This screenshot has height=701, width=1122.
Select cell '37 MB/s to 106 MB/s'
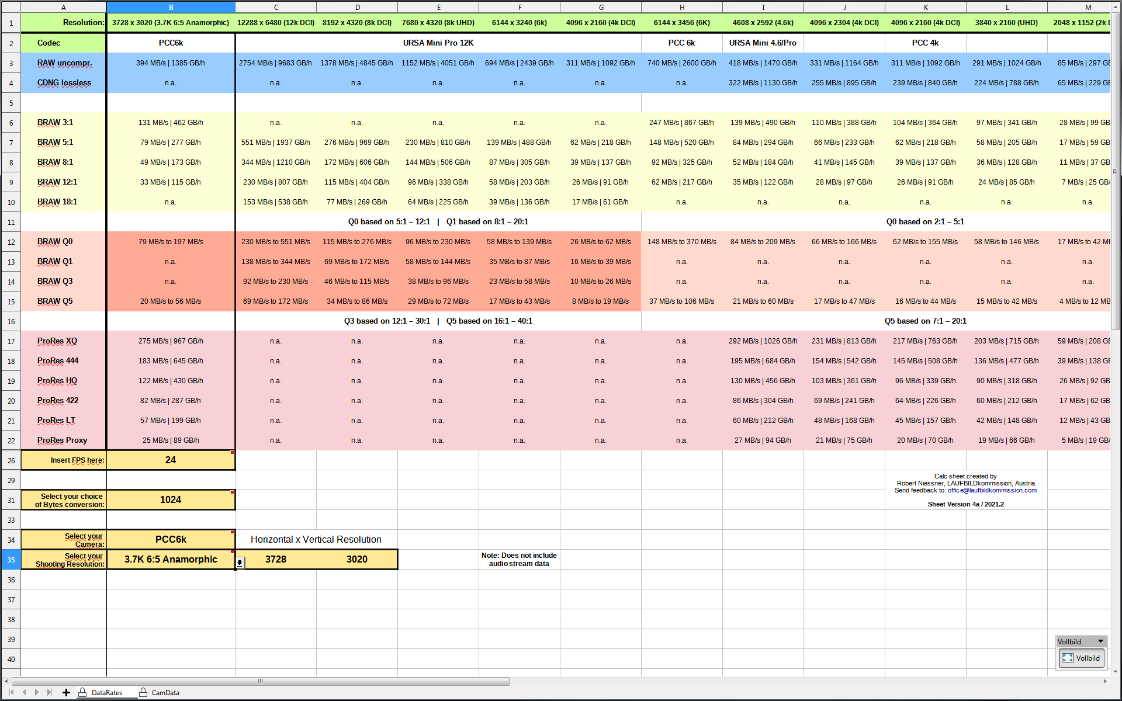point(681,301)
